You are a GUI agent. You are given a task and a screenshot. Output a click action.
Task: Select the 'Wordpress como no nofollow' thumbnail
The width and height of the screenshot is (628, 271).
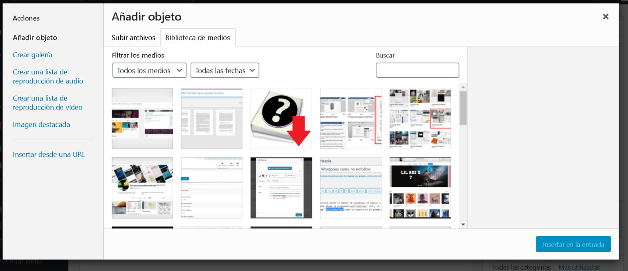click(x=351, y=188)
